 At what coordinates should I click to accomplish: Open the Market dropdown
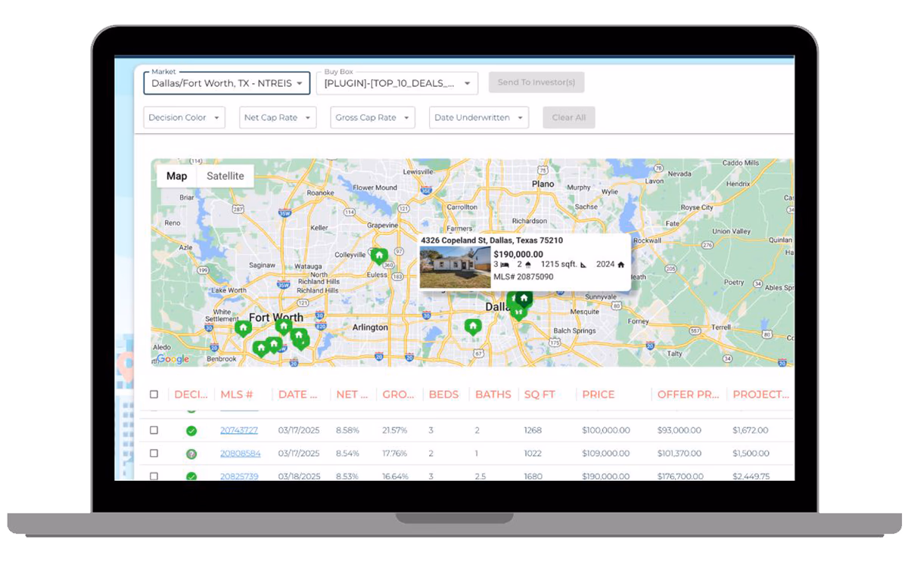click(x=226, y=83)
